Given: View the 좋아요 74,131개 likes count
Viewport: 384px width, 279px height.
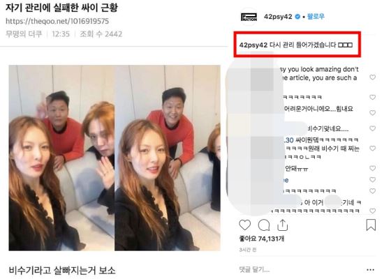Looking at the screenshot, I should (262, 239).
